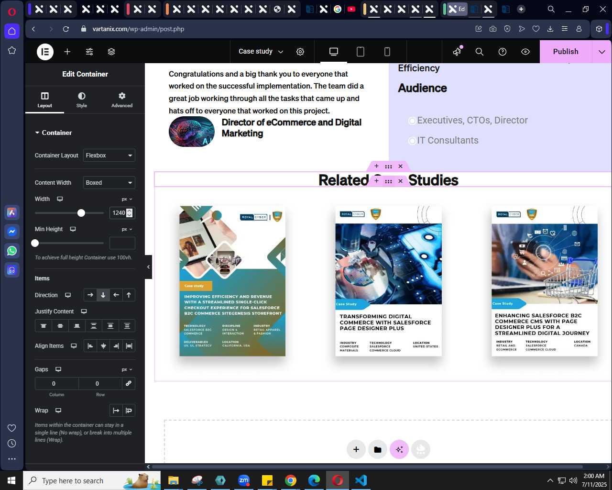Select Align Items center option
The width and height of the screenshot is (612, 490).
[x=103, y=346]
